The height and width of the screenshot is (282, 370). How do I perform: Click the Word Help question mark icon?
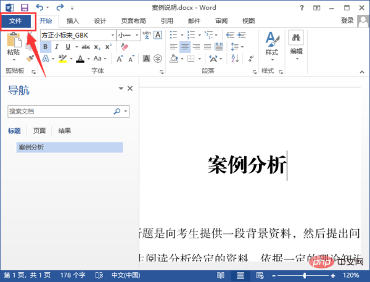[x=300, y=7]
